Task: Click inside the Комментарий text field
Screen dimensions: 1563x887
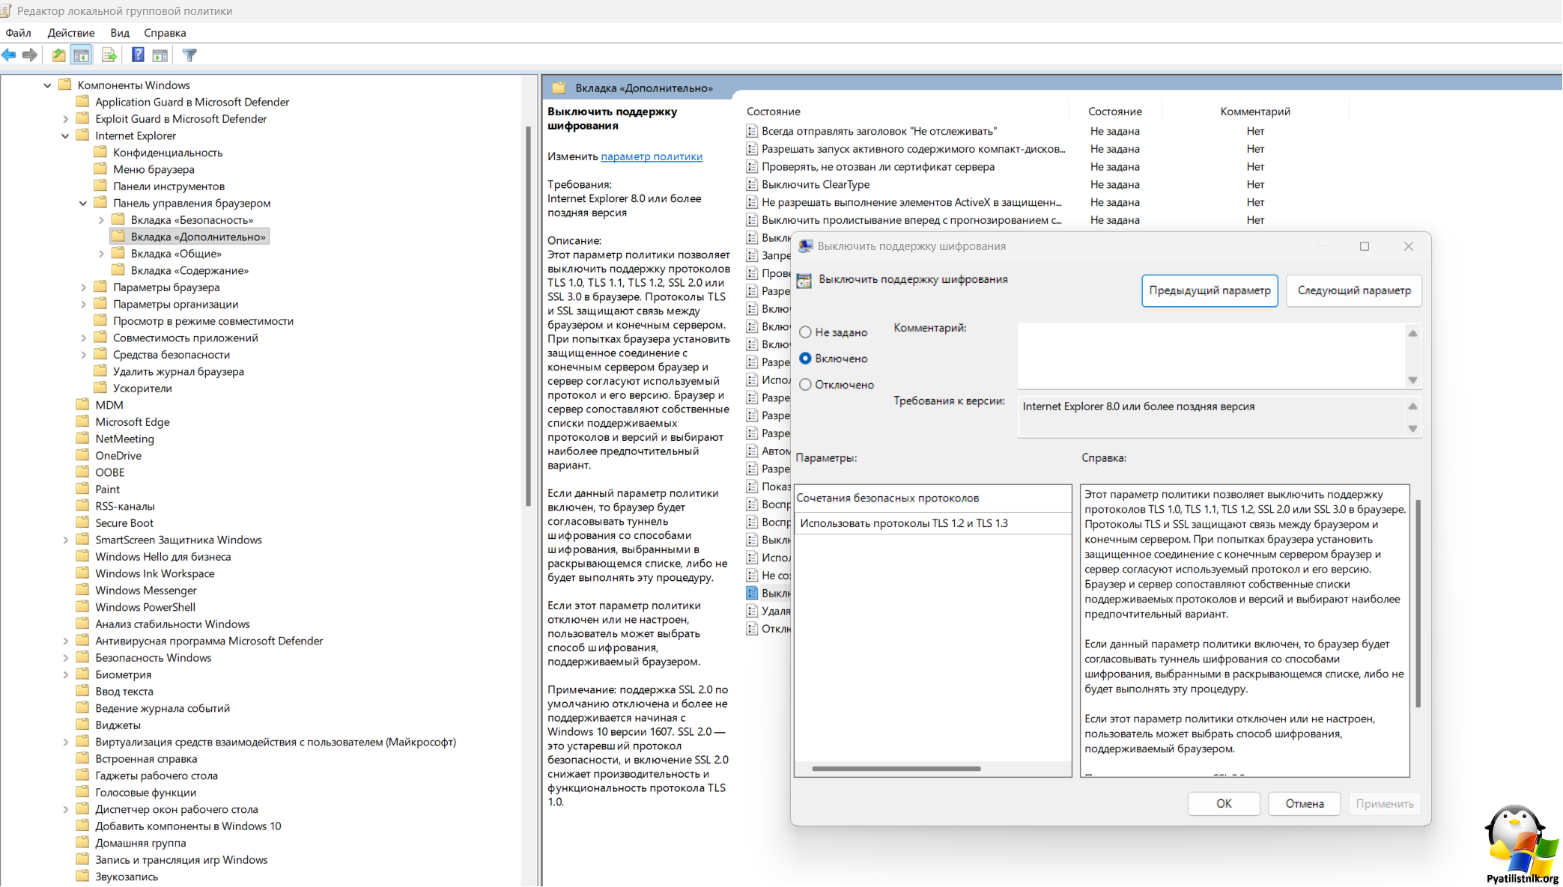Action: (1210, 356)
